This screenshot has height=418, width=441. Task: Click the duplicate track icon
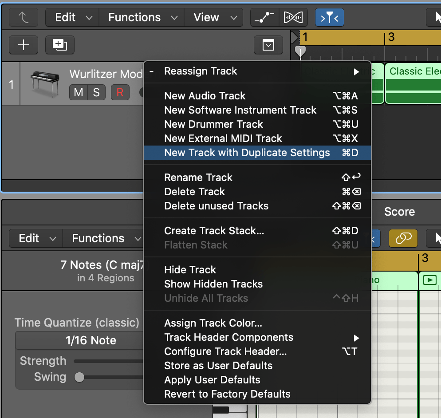[x=59, y=45]
